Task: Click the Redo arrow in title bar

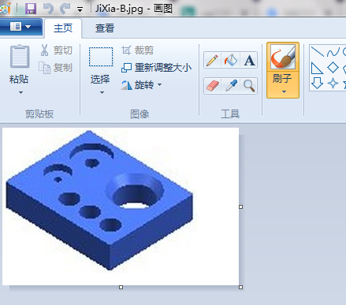Action: click(65, 9)
